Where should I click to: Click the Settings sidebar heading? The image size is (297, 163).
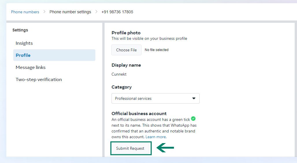click(20, 30)
